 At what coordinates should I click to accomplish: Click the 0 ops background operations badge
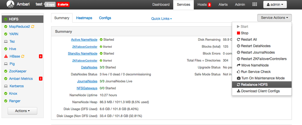coord(50,5)
